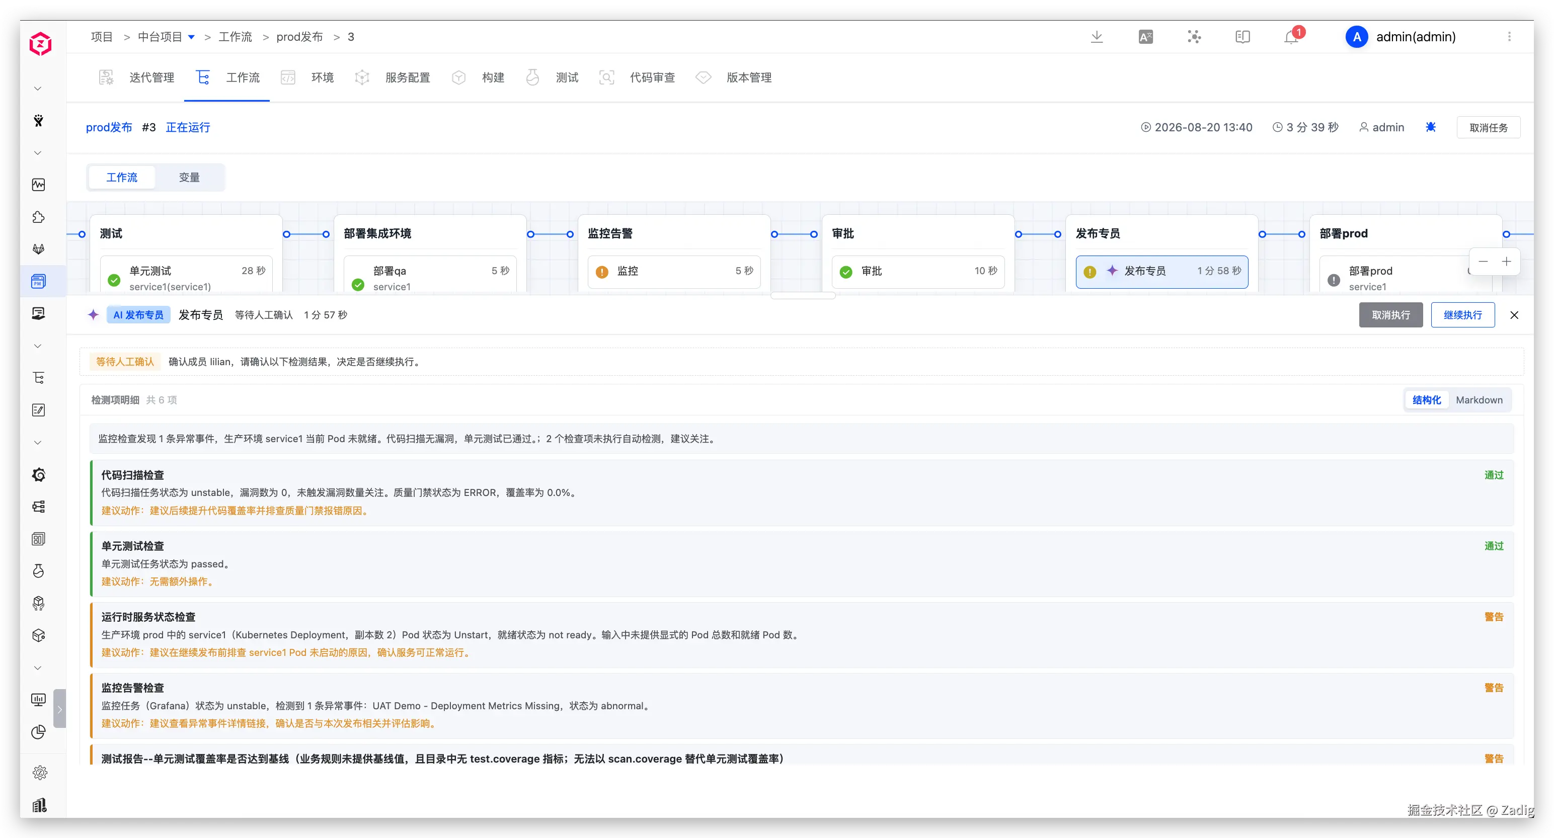The width and height of the screenshot is (1554, 838).
Task: Collapse the sidebar chevron directly above the Grafana icon
Action: tap(38, 443)
